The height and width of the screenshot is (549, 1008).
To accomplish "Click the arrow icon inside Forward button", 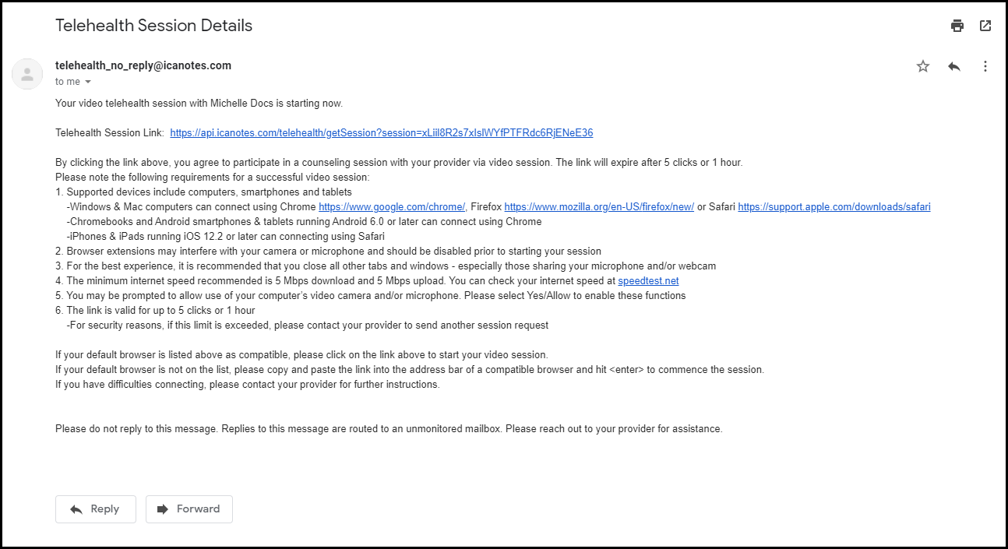I will point(163,509).
